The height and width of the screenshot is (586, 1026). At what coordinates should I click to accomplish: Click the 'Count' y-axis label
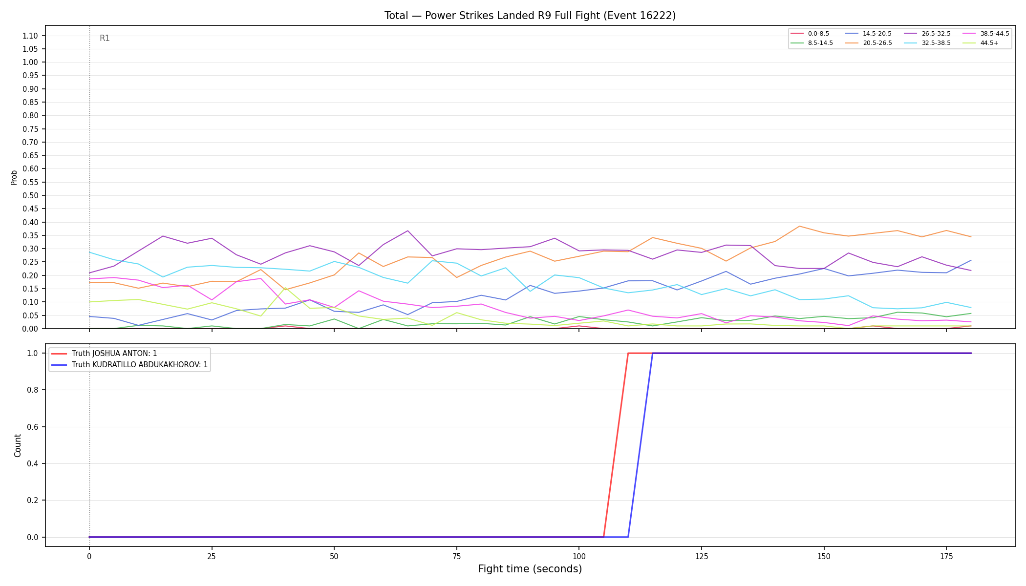click(18, 445)
